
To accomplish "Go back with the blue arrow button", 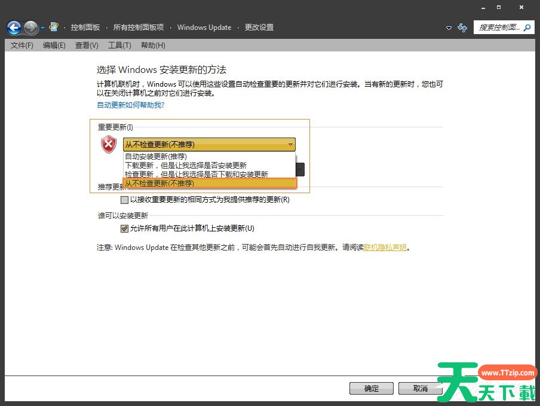I will pyautogui.click(x=14, y=28).
